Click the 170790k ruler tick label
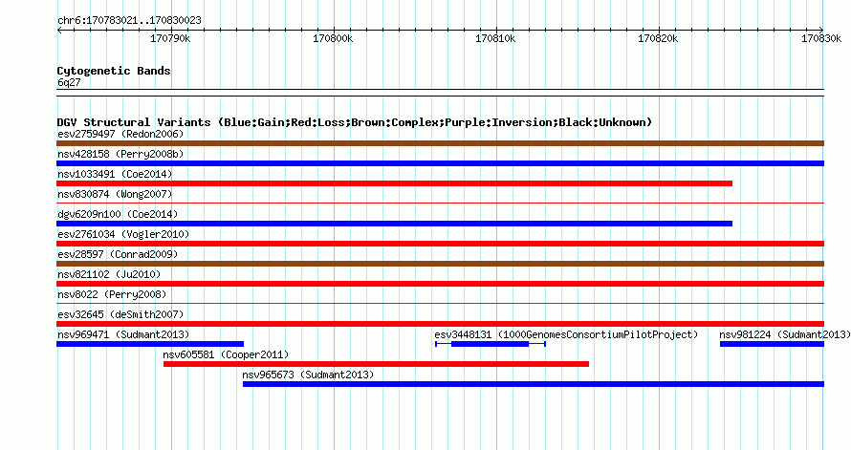Viewport: 851px width, 450px height. click(170, 38)
